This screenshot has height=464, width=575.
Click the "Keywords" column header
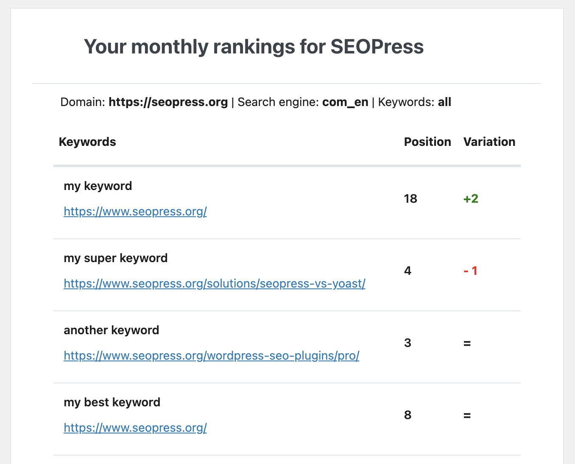pos(87,142)
